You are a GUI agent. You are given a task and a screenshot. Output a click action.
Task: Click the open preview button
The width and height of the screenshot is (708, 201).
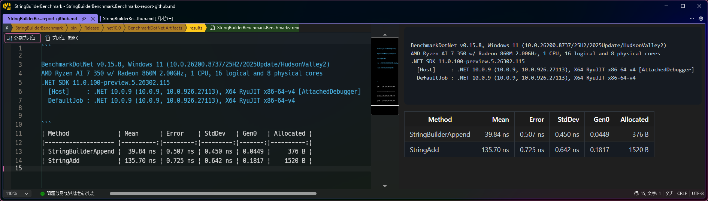tap(62, 38)
